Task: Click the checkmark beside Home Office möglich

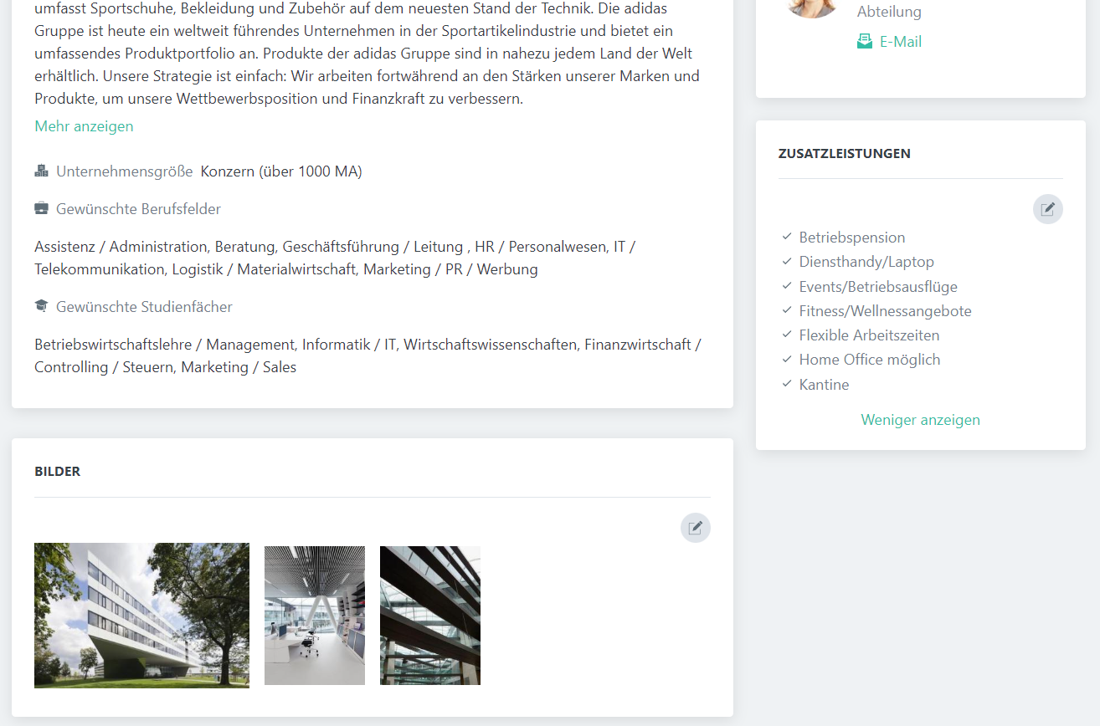Action: [787, 360]
